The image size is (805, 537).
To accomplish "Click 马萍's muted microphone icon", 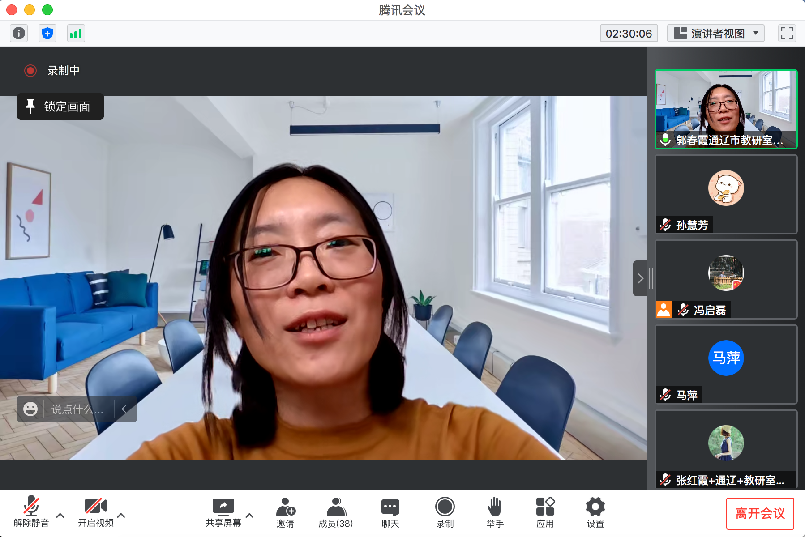I will [665, 395].
